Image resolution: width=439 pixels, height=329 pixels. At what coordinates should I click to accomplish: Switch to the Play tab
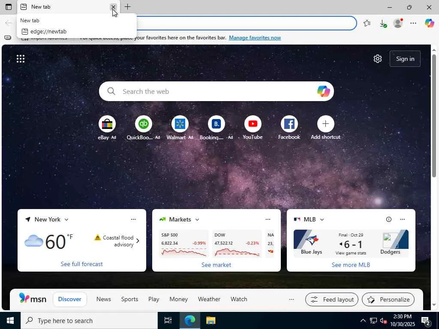point(154,299)
